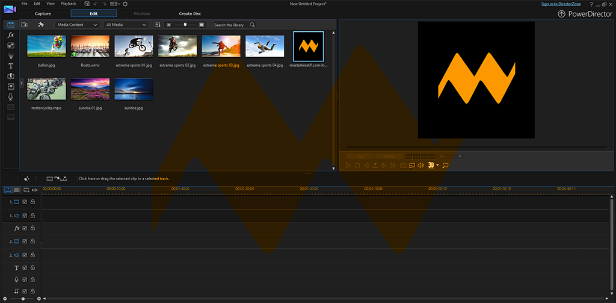Click the Clip preview mode button
The height and width of the screenshot is (303, 616).
click(x=360, y=156)
